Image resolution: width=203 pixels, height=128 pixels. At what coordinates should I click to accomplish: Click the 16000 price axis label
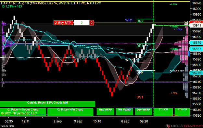197,9
